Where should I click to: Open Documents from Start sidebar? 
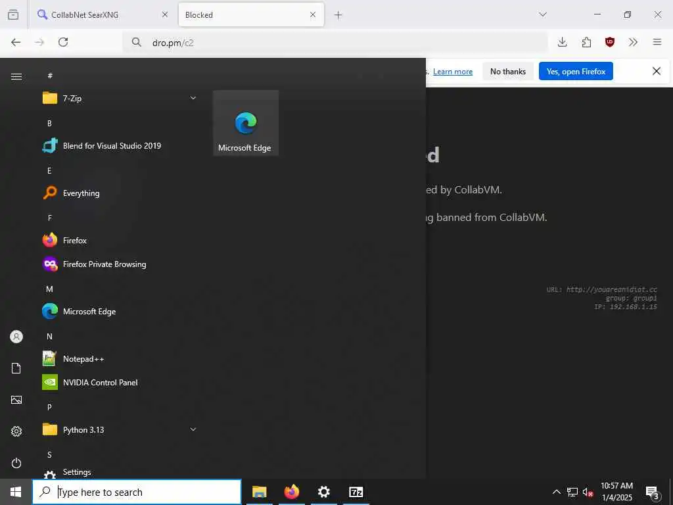tap(16, 368)
